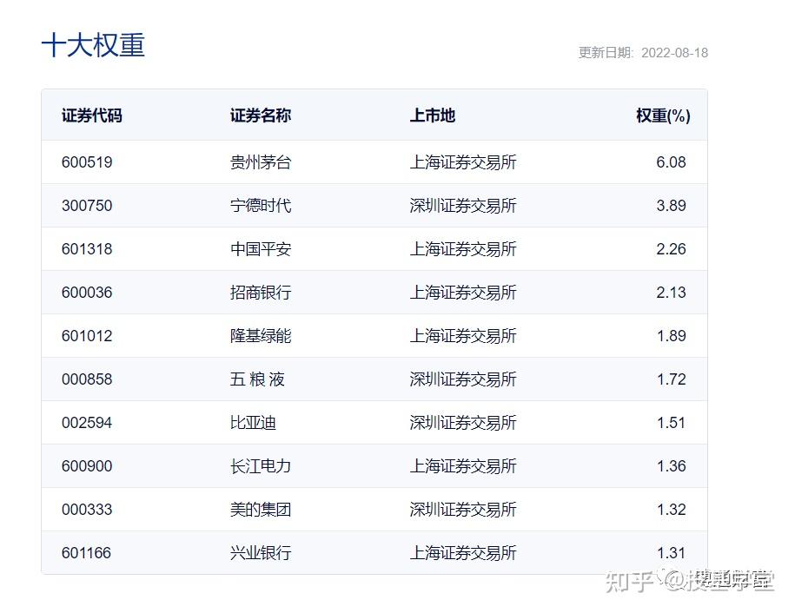The width and height of the screenshot is (795, 613).
Task: Click the 6.08 weight value
Action: [671, 162]
